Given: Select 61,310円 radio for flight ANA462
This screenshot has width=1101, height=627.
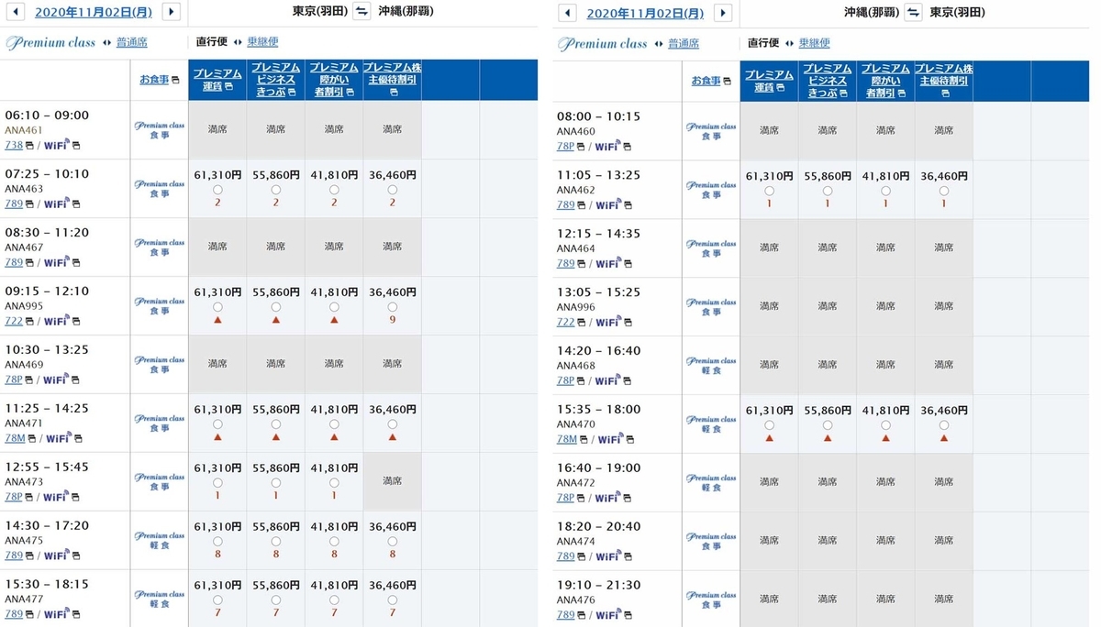Looking at the screenshot, I should tap(769, 191).
